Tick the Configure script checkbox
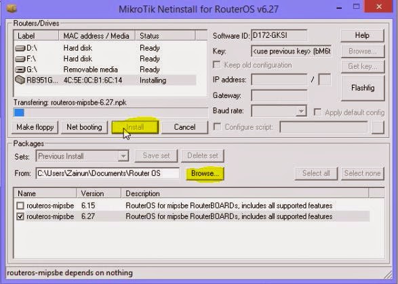 click(217, 126)
